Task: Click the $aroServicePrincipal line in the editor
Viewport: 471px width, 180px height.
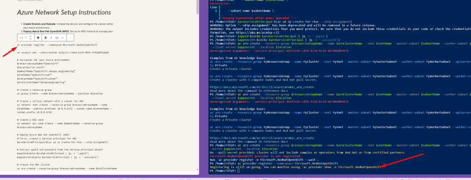Action: pyautogui.click(x=63, y=142)
